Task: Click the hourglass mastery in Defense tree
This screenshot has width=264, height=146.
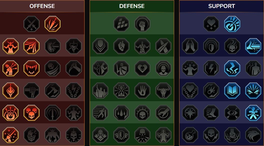Action: (121, 90)
